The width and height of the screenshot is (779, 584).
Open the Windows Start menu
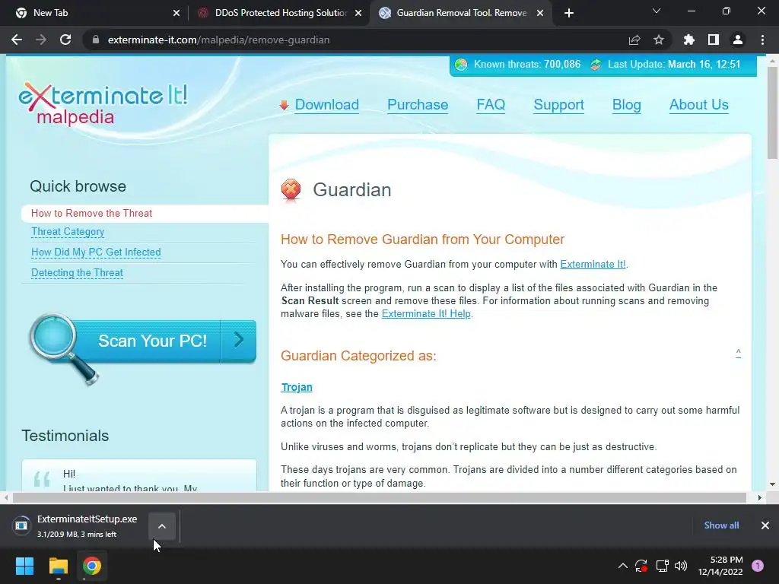24,566
